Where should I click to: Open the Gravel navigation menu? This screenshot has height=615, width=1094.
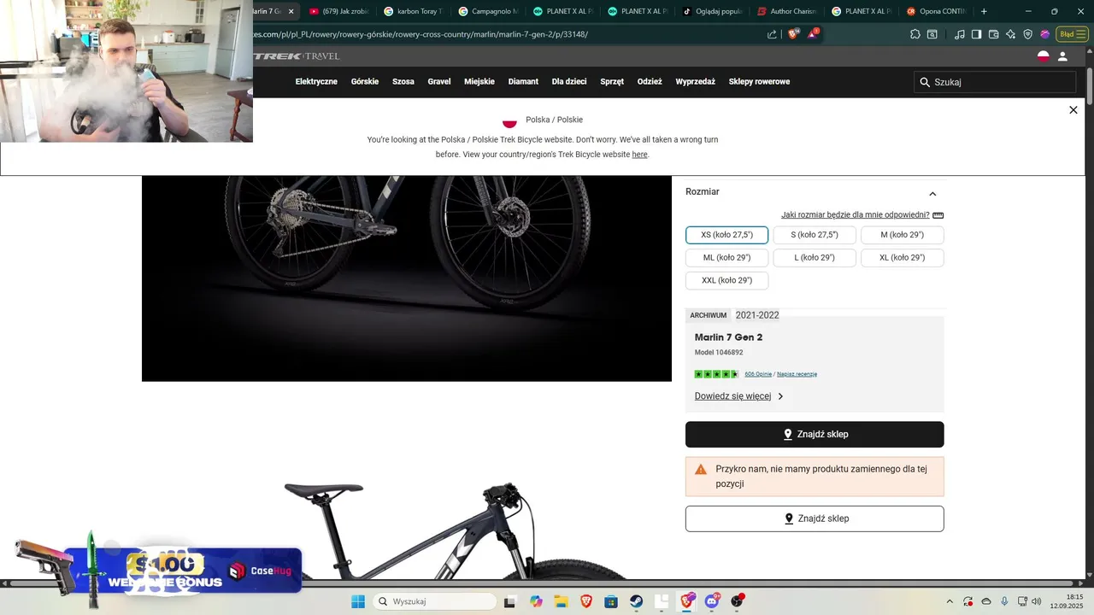(x=439, y=82)
